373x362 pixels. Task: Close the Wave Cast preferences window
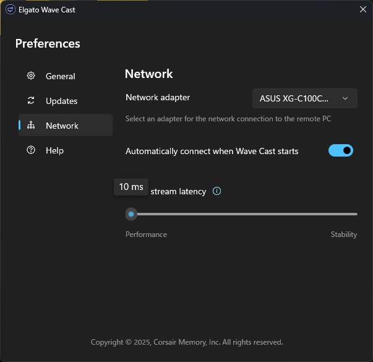(x=362, y=9)
